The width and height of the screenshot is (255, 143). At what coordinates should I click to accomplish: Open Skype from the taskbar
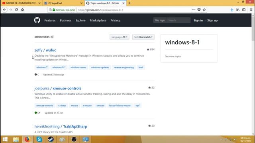tap(39, 139)
